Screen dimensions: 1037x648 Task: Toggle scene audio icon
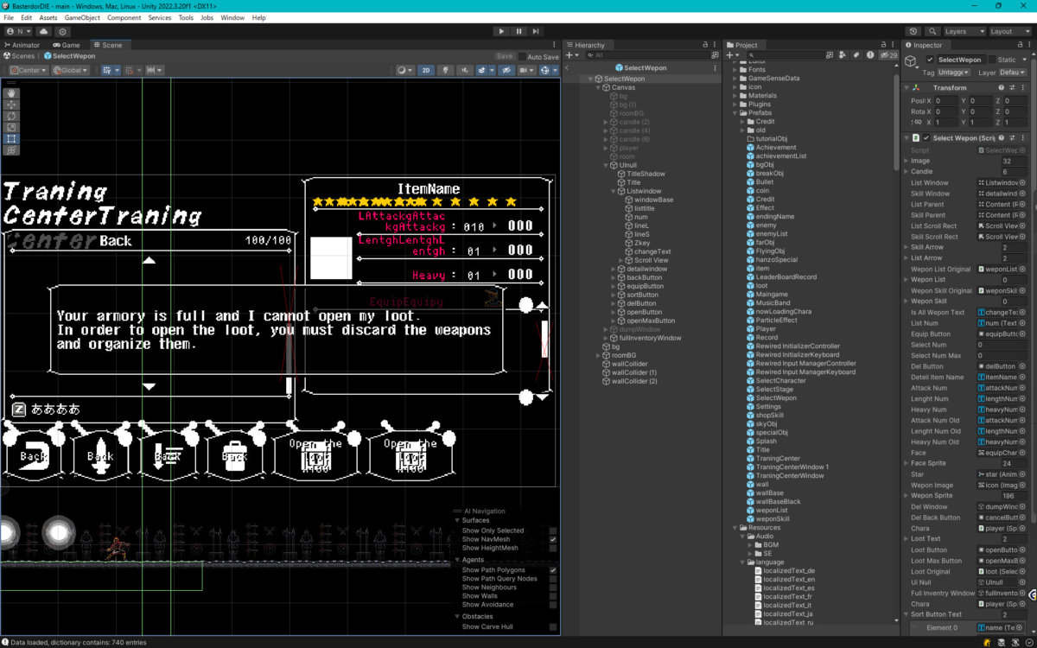467,70
